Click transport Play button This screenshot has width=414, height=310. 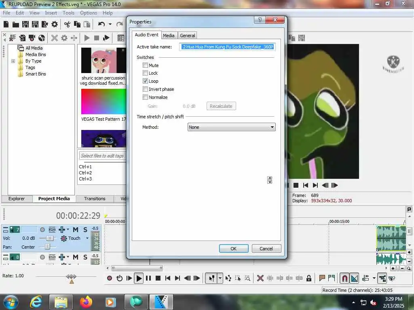click(139, 278)
